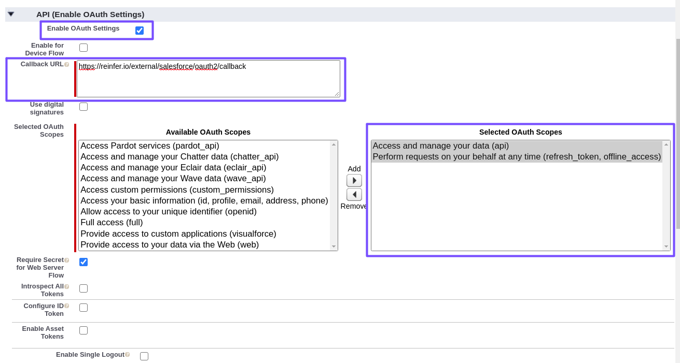Click help icon next to Introspect All Tokens
The image size is (680, 363).
tap(67, 286)
